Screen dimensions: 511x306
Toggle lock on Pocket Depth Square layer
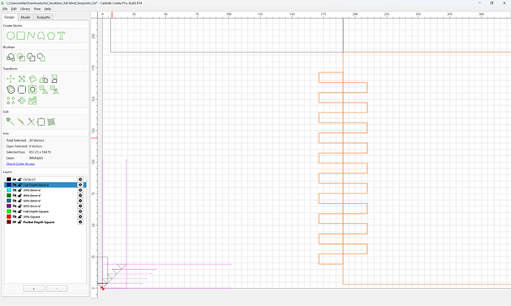coord(19,222)
